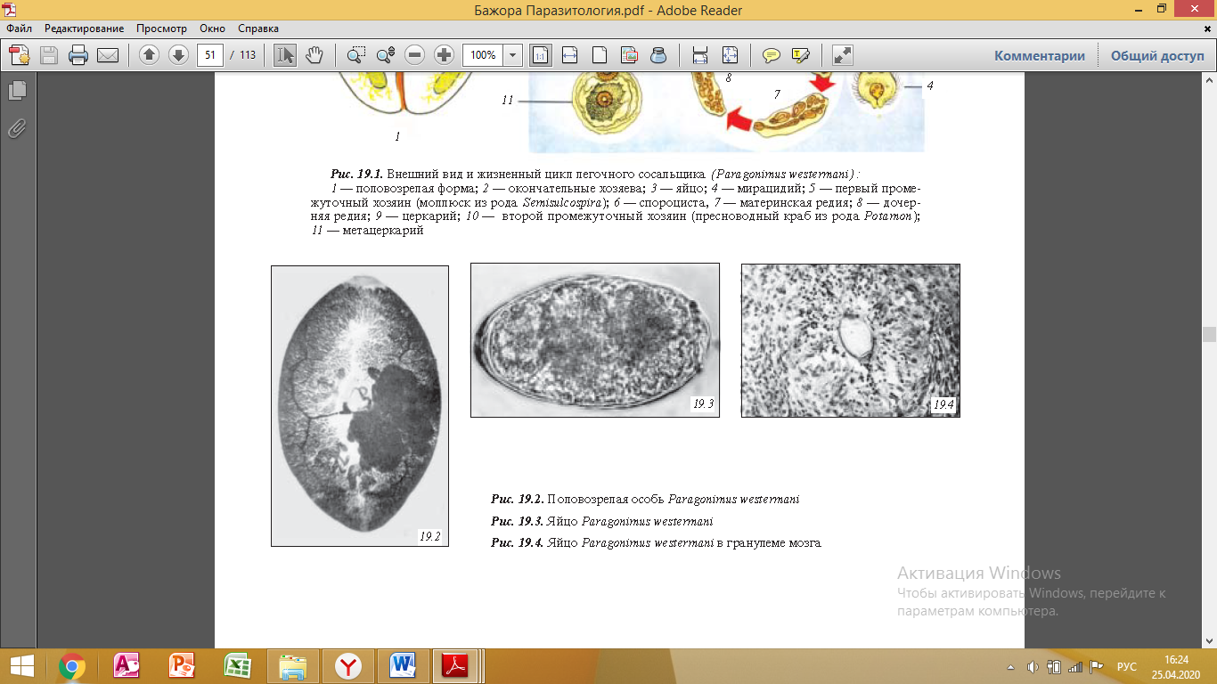Viewport: 1217px width, 684px height.
Task: Click the Create PDF online icon
Action: click(20, 55)
